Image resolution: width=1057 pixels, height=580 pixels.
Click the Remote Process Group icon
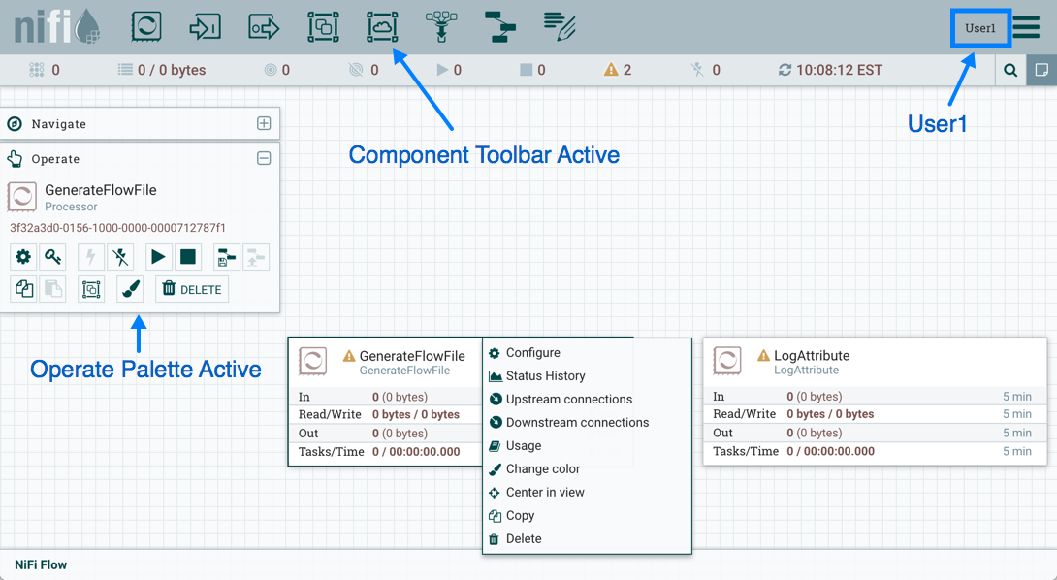[x=382, y=27]
